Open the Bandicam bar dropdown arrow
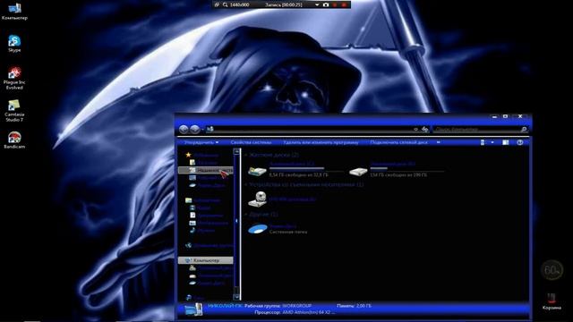The width and height of the screenshot is (573, 322). (317, 4)
